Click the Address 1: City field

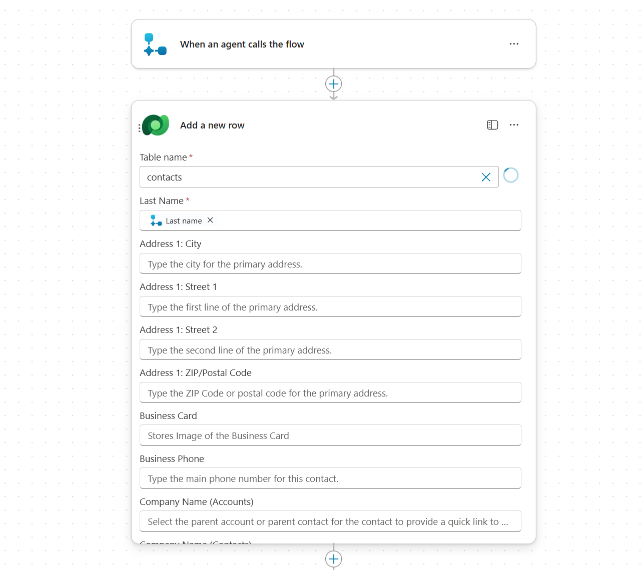tap(330, 264)
